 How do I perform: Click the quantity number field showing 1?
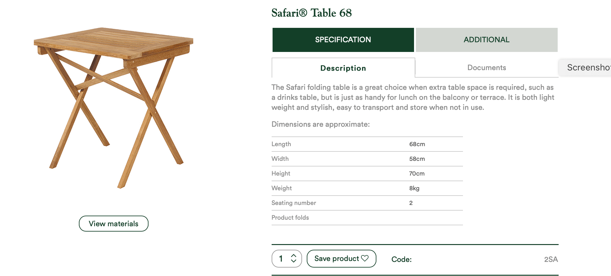tap(281, 258)
